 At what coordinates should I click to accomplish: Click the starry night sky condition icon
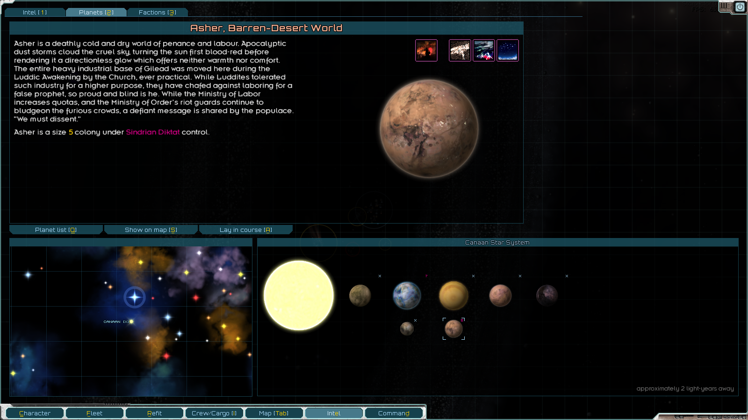[x=508, y=50]
